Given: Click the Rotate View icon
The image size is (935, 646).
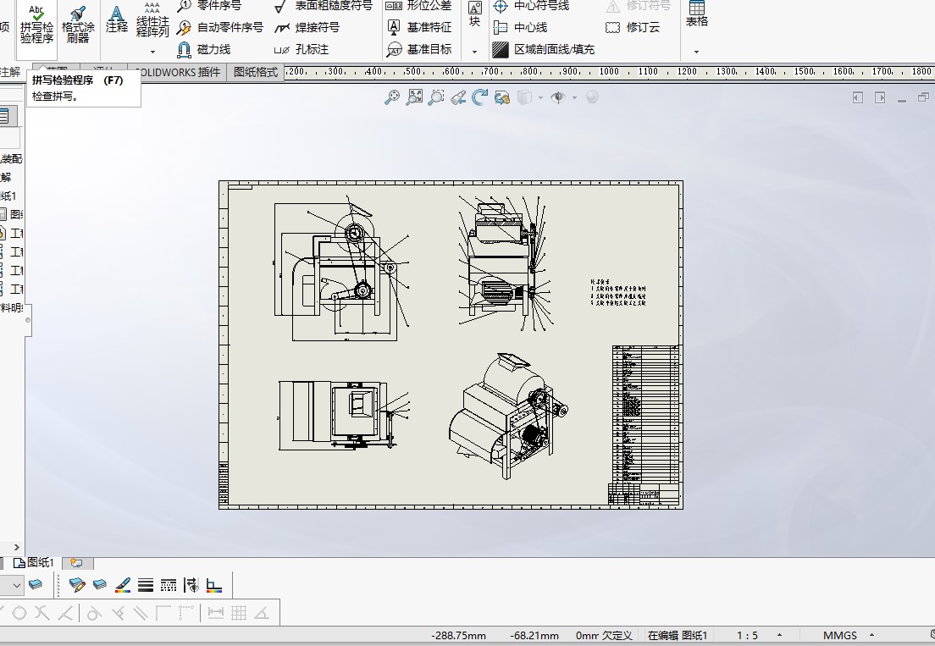Looking at the screenshot, I should click(479, 97).
